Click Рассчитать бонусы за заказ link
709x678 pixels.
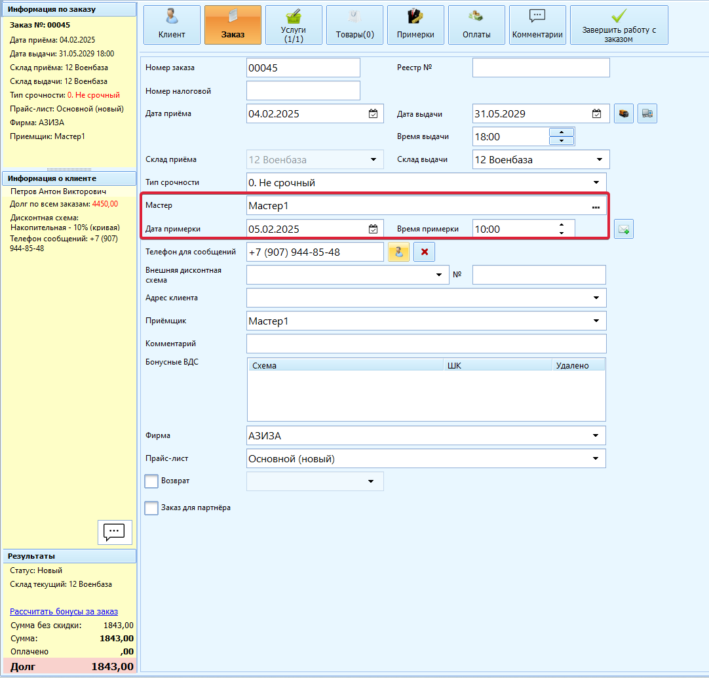click(64, 611)
